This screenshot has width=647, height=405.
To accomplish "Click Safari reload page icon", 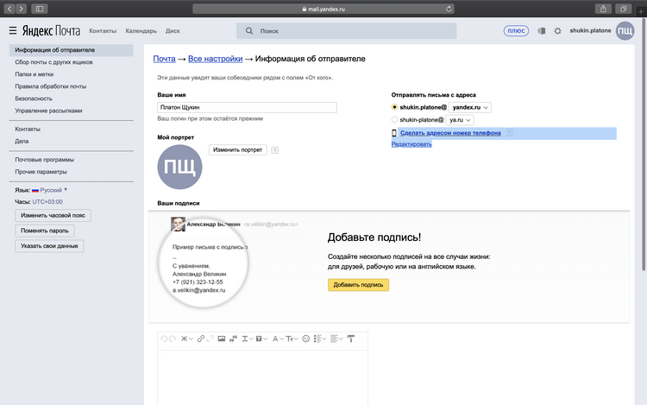I will pos(449,9).
